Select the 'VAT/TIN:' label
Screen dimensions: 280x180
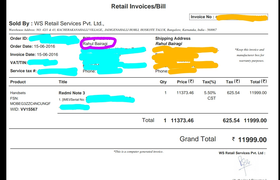click(19, 63)
